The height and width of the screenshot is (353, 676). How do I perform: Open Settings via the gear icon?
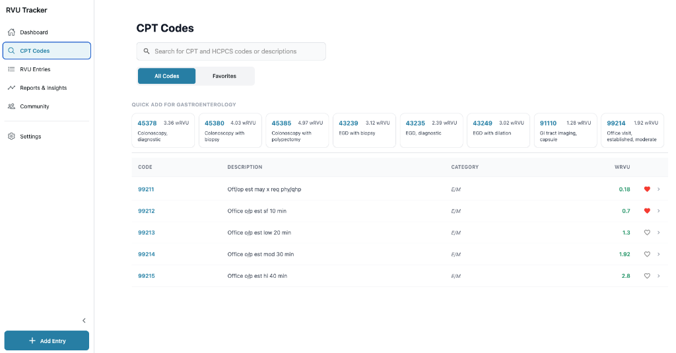pyautogui.click(x=11, y=137)
